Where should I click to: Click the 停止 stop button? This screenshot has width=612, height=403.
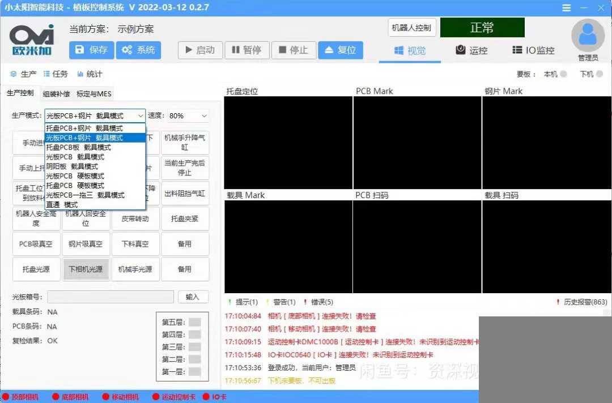[294, 50]
